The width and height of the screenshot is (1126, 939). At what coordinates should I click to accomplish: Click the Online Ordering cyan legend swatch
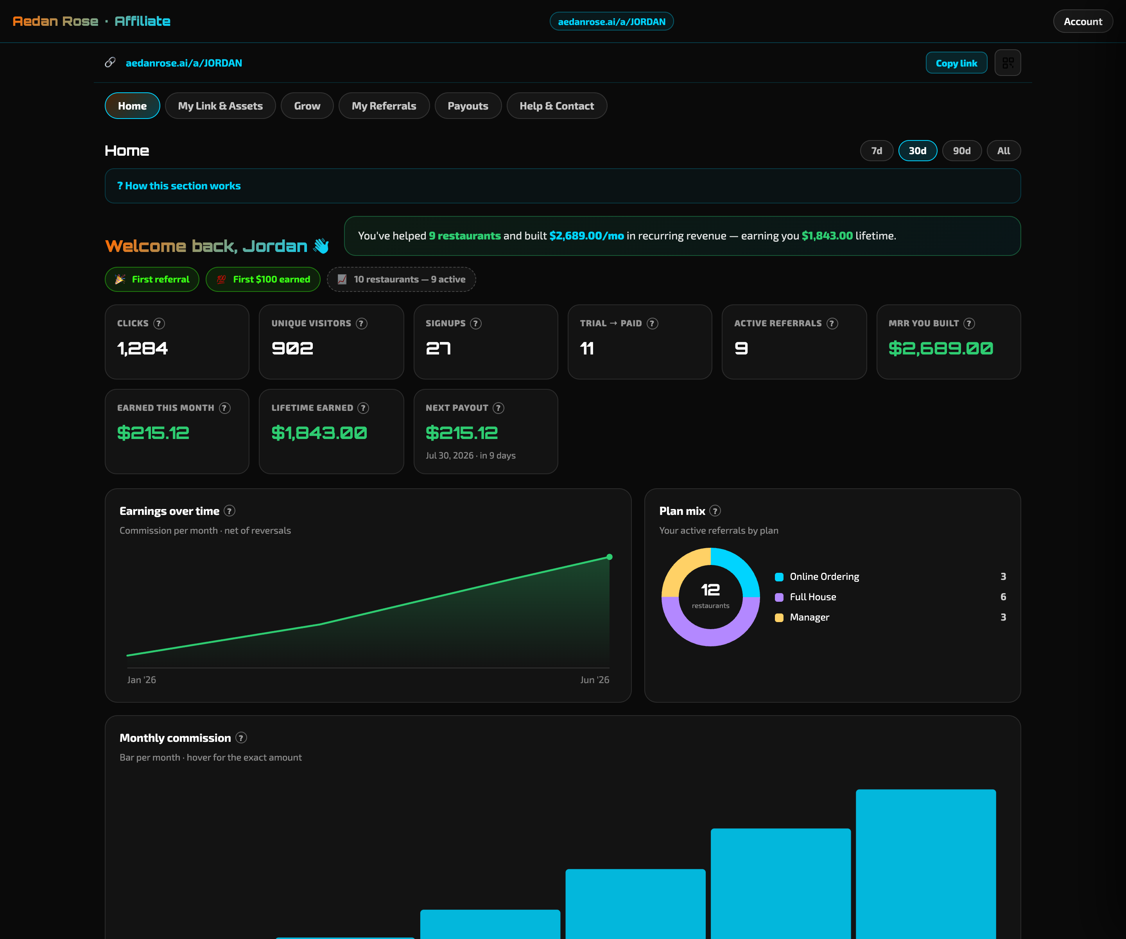click(x=779, y=577)
